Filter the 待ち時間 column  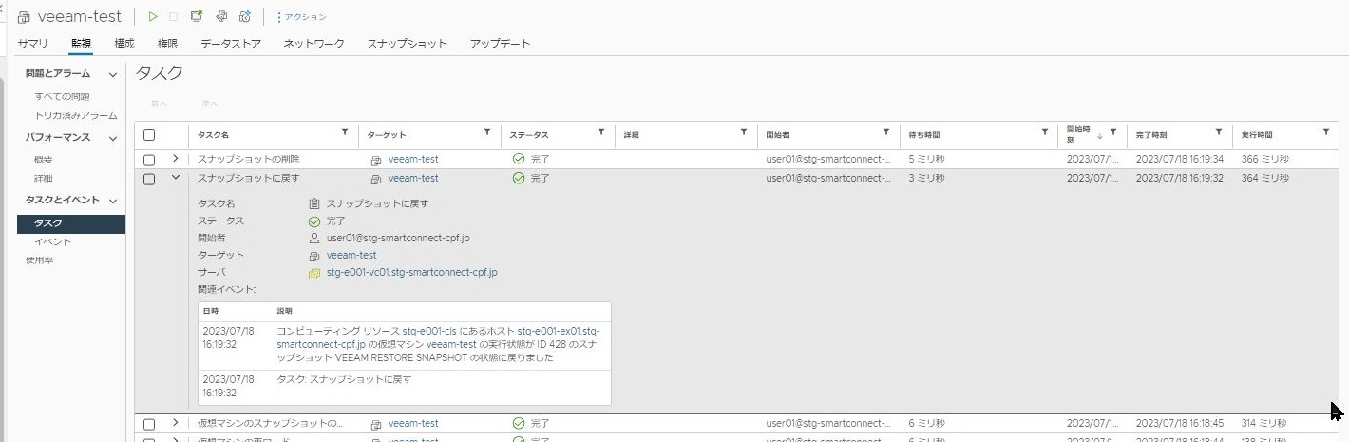pos(1045,133)
